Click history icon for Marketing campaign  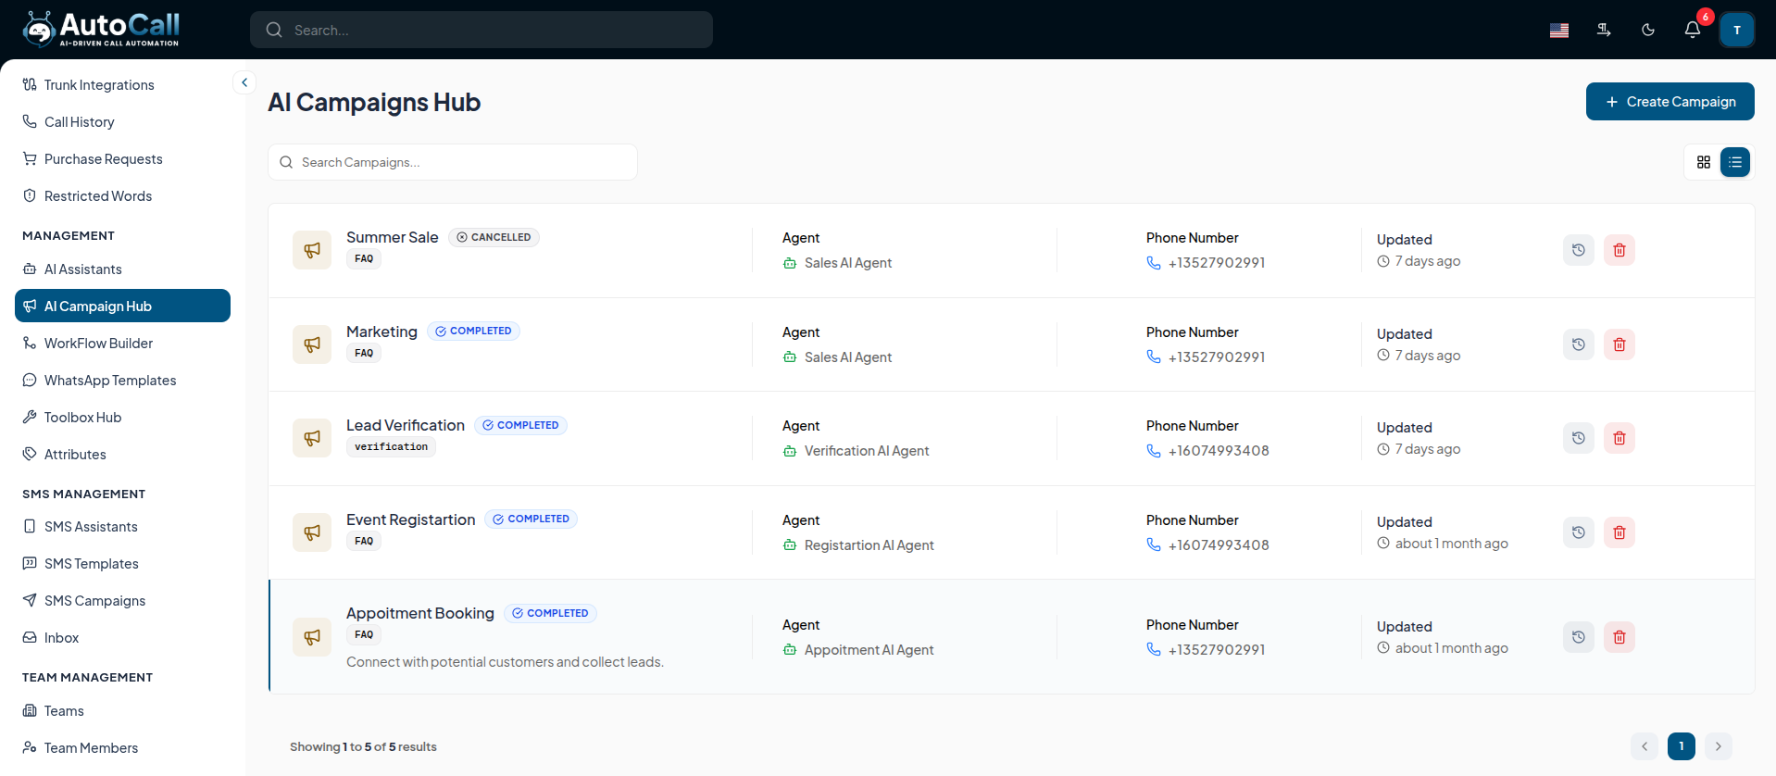(1579, 344)
